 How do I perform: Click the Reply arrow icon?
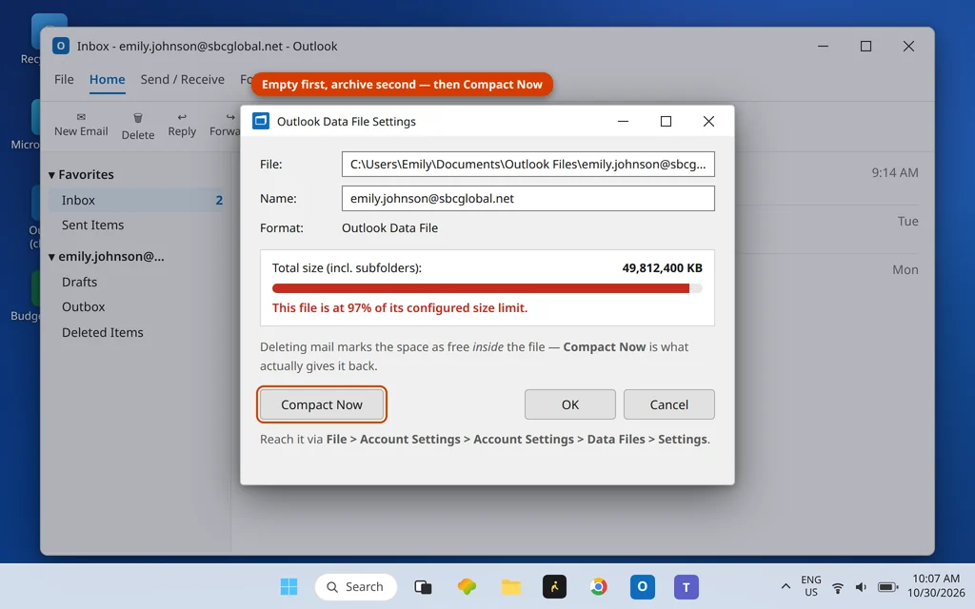182,117
